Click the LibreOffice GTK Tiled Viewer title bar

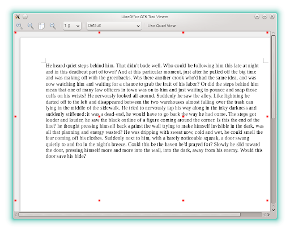pos(144,17)
